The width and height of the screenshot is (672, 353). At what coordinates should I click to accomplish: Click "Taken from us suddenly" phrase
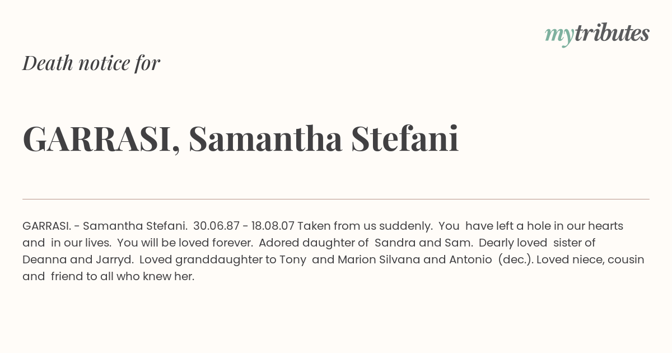(x=365, y=226)
